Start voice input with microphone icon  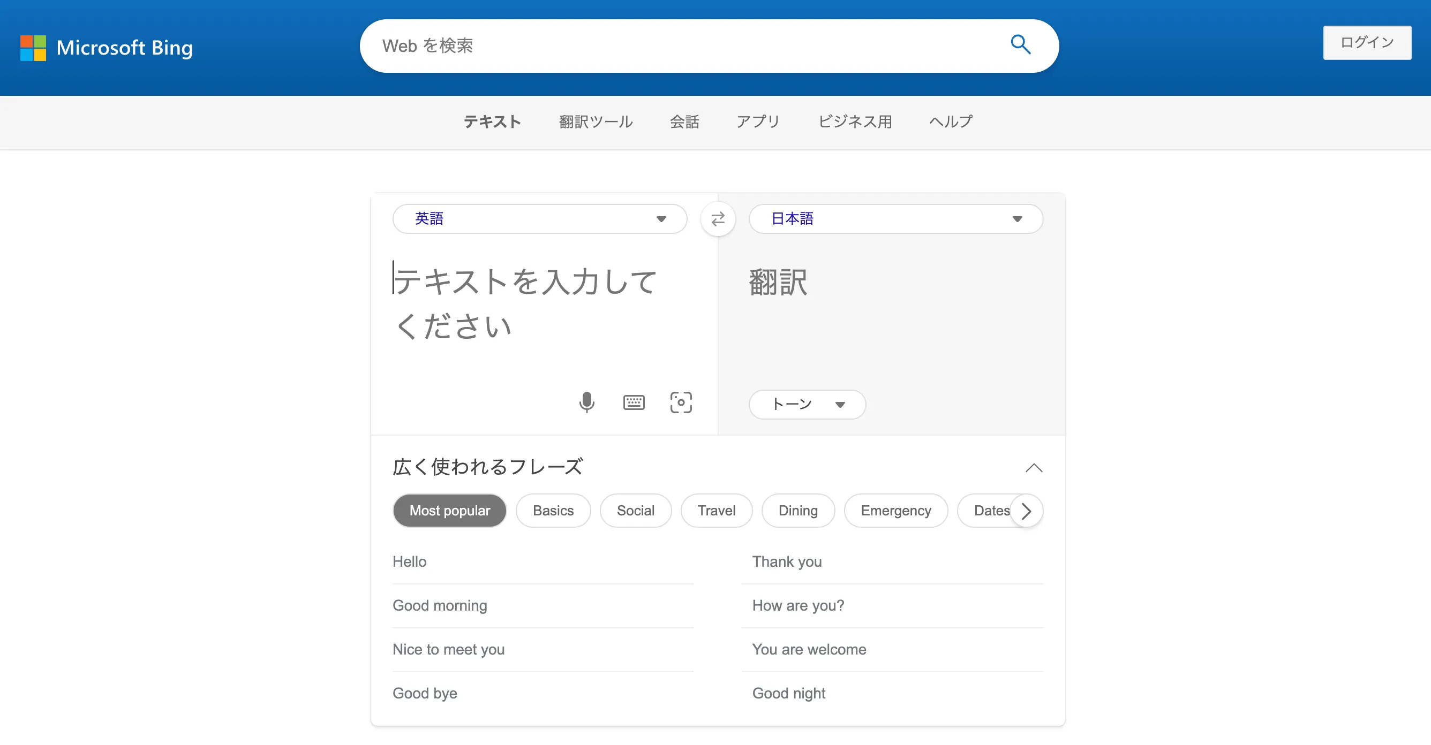coord(586,402)
